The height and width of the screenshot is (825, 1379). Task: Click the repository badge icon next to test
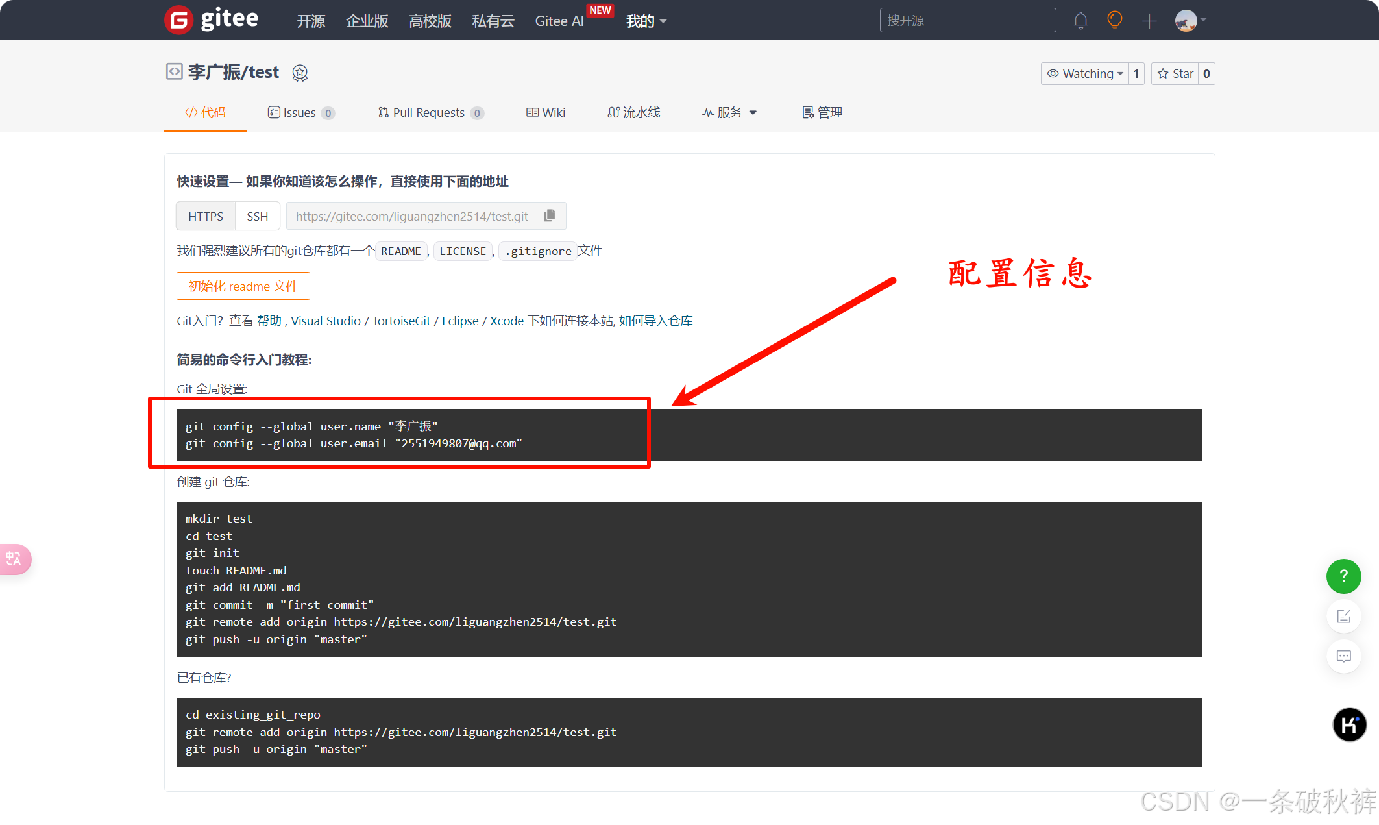(300, 73)
